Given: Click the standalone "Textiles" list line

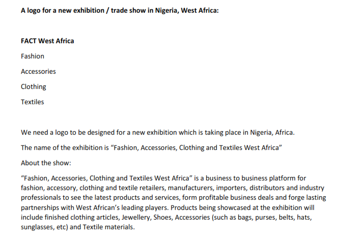Looking at the screenshot, I should (33, 102).
